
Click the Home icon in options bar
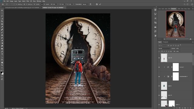point(3,4)
